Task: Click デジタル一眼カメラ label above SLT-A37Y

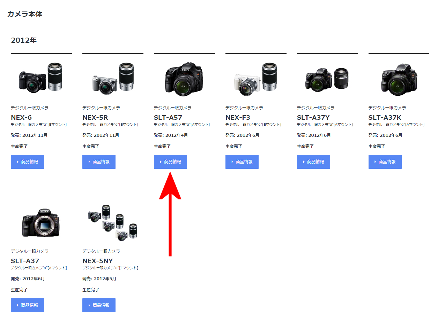Action: pos(316,108)
